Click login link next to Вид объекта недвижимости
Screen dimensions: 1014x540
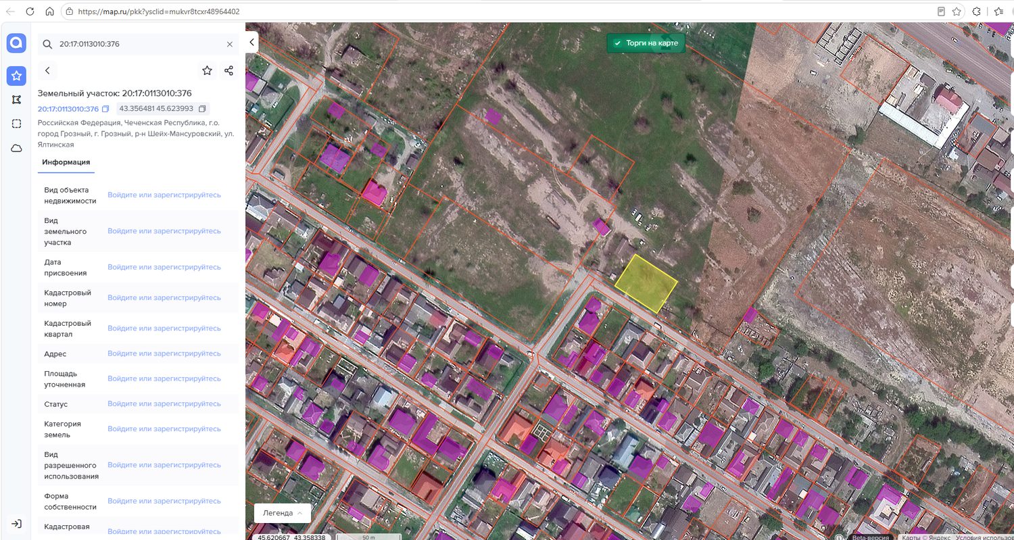(x=164, y=195)
